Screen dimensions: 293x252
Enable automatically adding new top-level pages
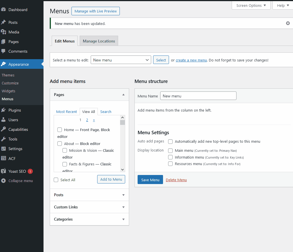point(170,141)
